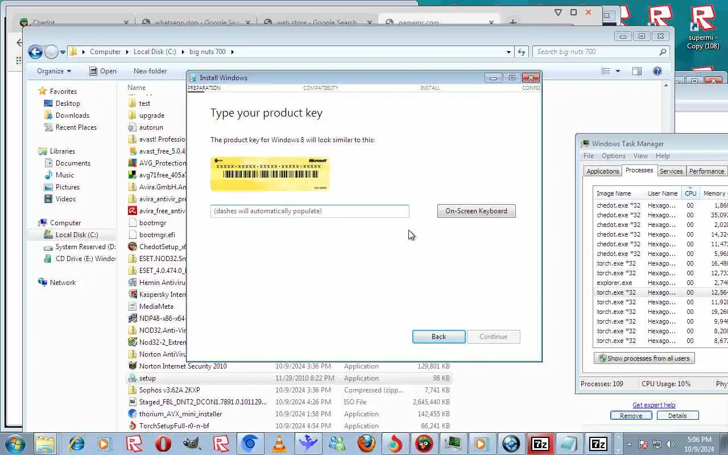
Task: Open Windows Explorer from the taskbar
Action: point(45,444)
